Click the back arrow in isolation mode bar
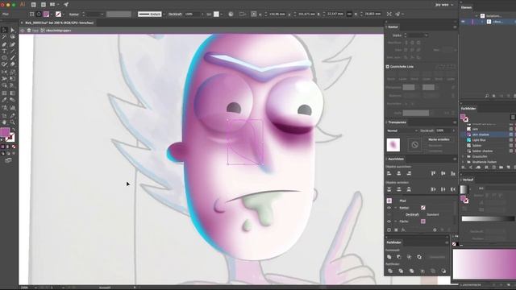Viewport: 516px width, 290px height. (x=23, y=31)
